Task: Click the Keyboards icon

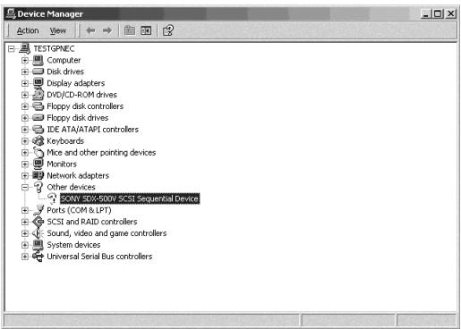Action: (x=38, y=140)
